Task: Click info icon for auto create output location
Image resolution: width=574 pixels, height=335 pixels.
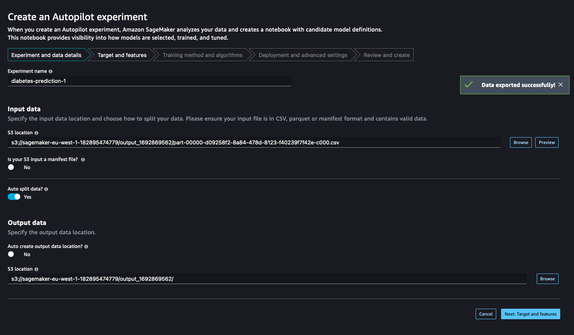Action: [86, 246]
